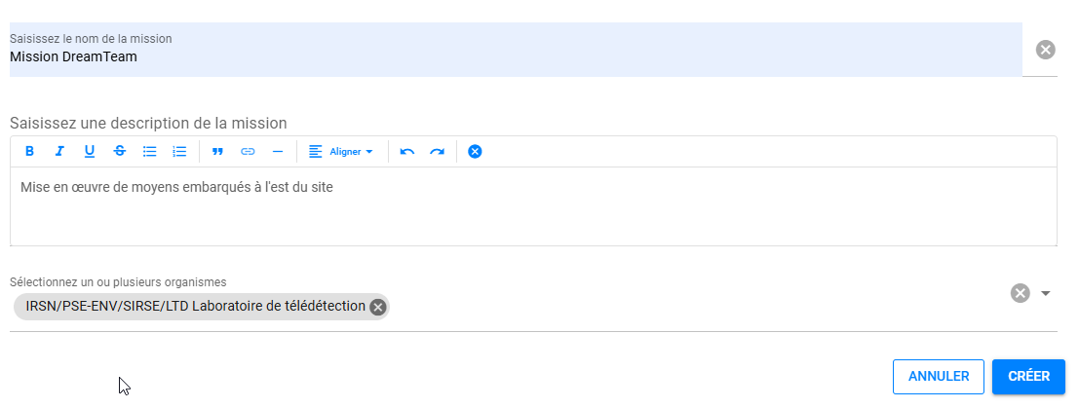This screenshot has width=1079, height=408.
Task: Insert a hyperlink in description
Action: (248, 151)
